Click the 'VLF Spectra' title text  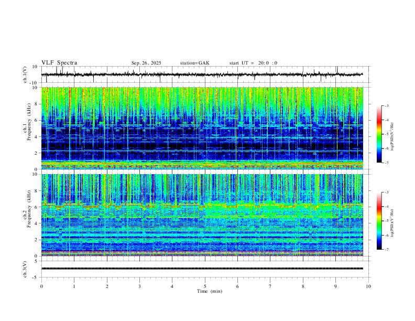59,63
